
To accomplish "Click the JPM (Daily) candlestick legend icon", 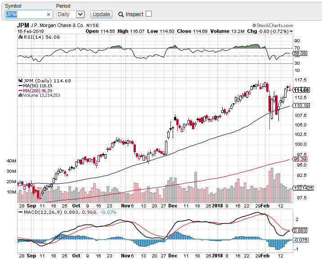I will point(20,81).
